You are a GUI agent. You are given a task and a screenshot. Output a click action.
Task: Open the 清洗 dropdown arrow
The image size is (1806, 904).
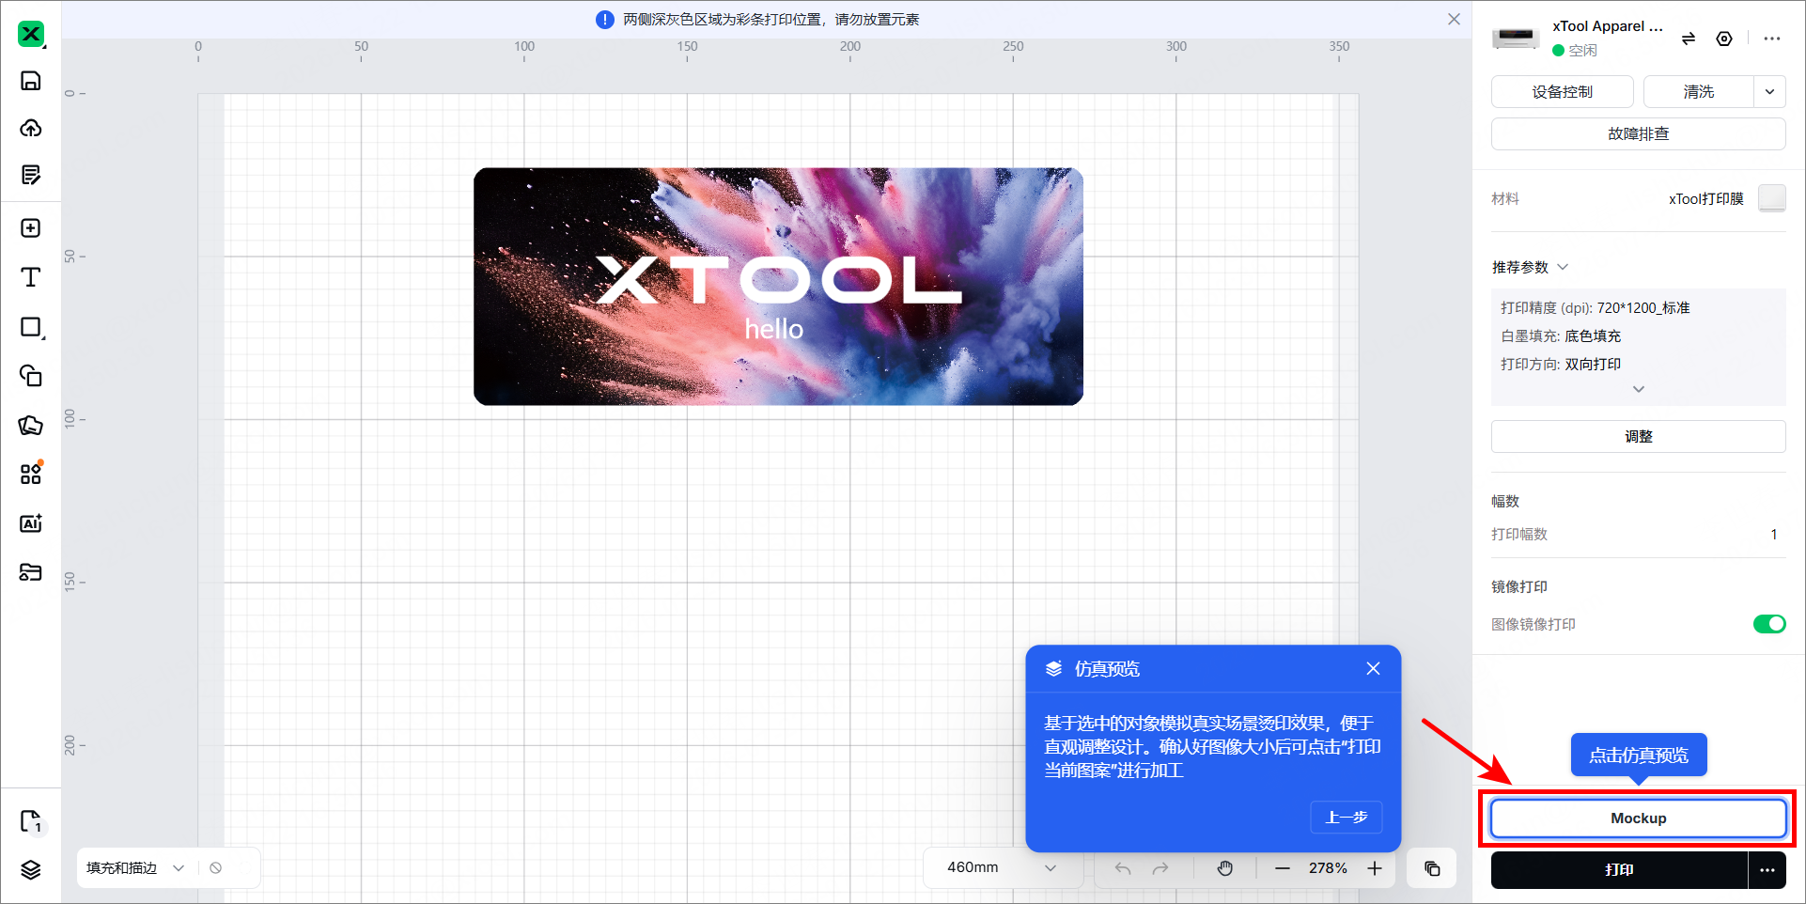1769,92
